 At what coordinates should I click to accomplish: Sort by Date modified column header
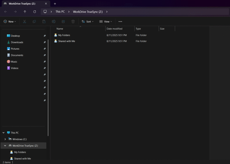pos(120,29)
